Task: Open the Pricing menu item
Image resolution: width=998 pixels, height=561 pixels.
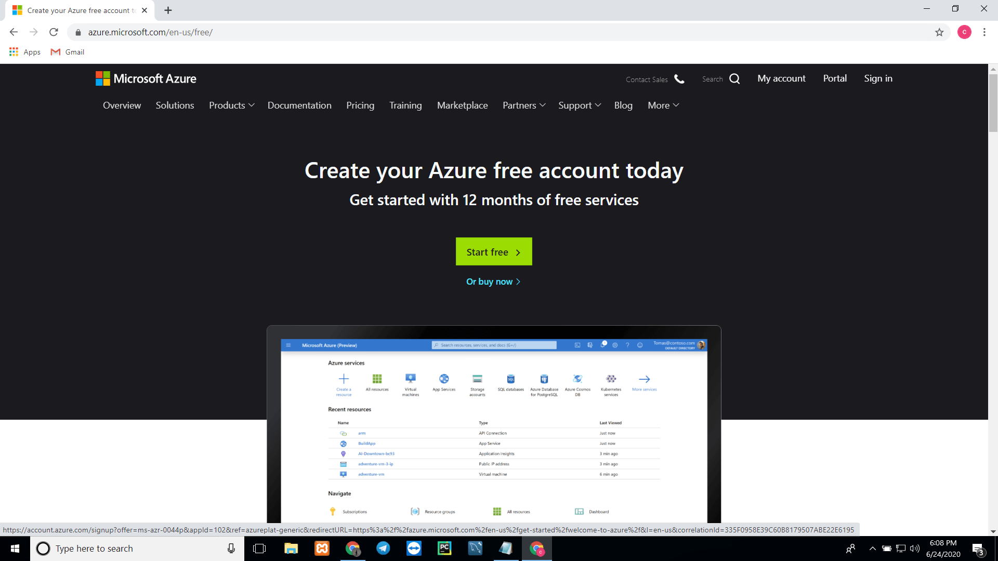Action: click(360, 105)
